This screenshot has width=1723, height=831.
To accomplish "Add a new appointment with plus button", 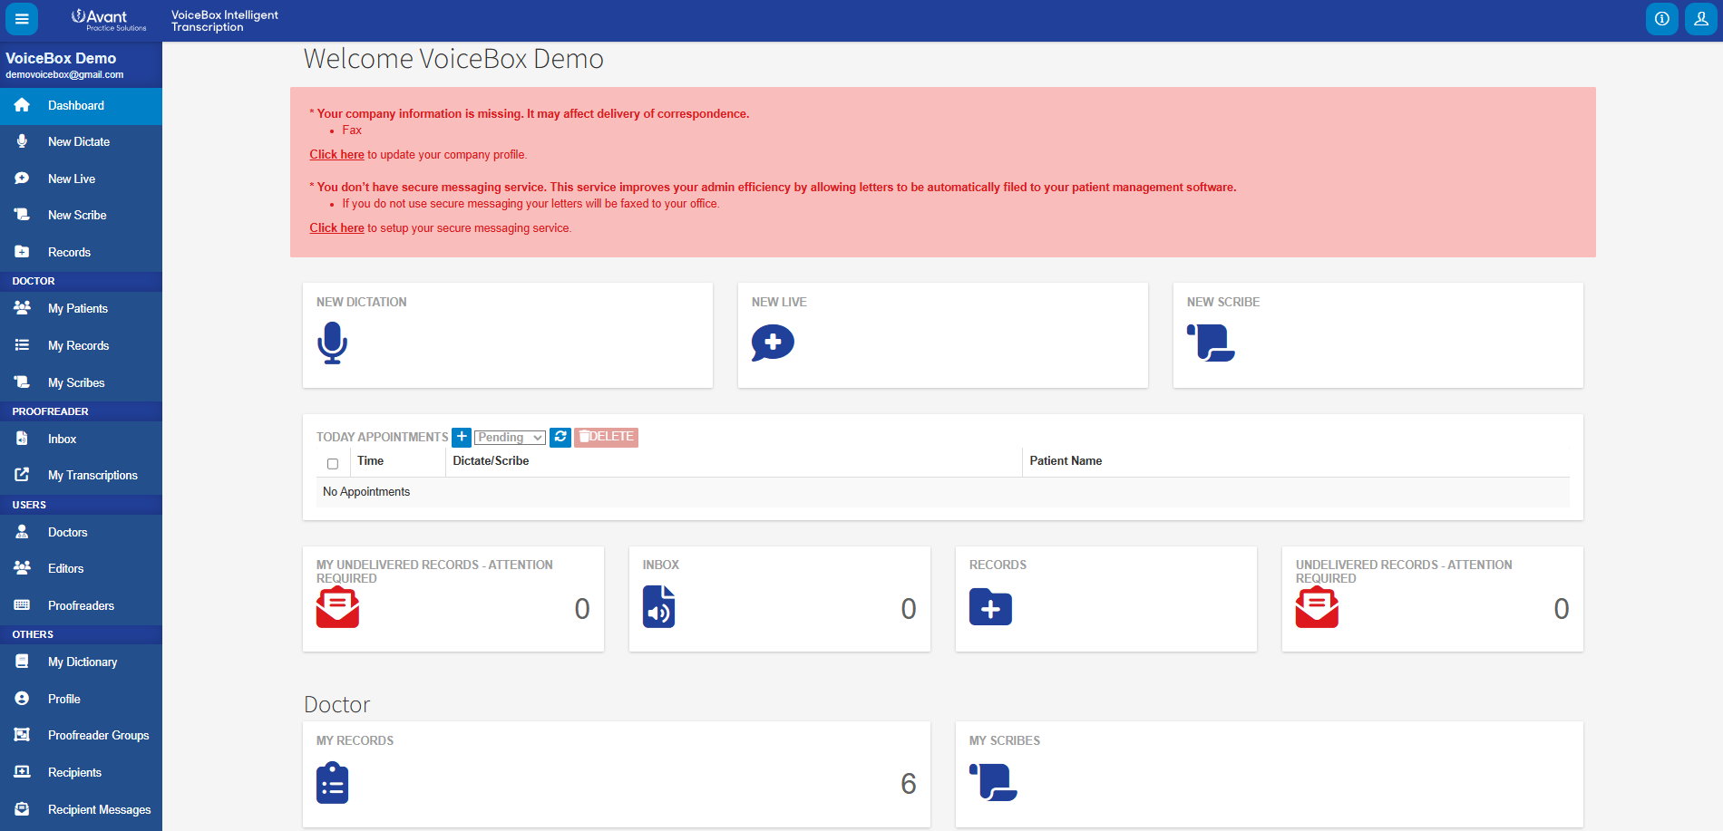I will coord(462,437).
